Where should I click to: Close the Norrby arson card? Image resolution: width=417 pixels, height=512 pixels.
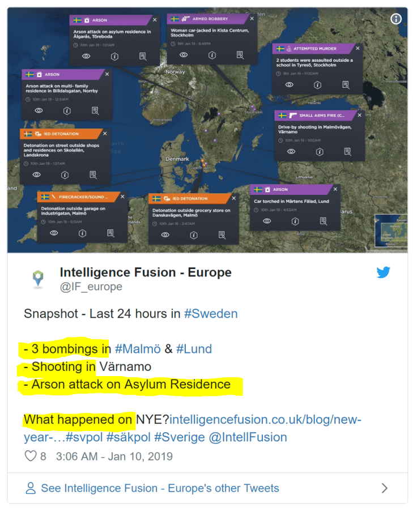(x=107, y=74)
